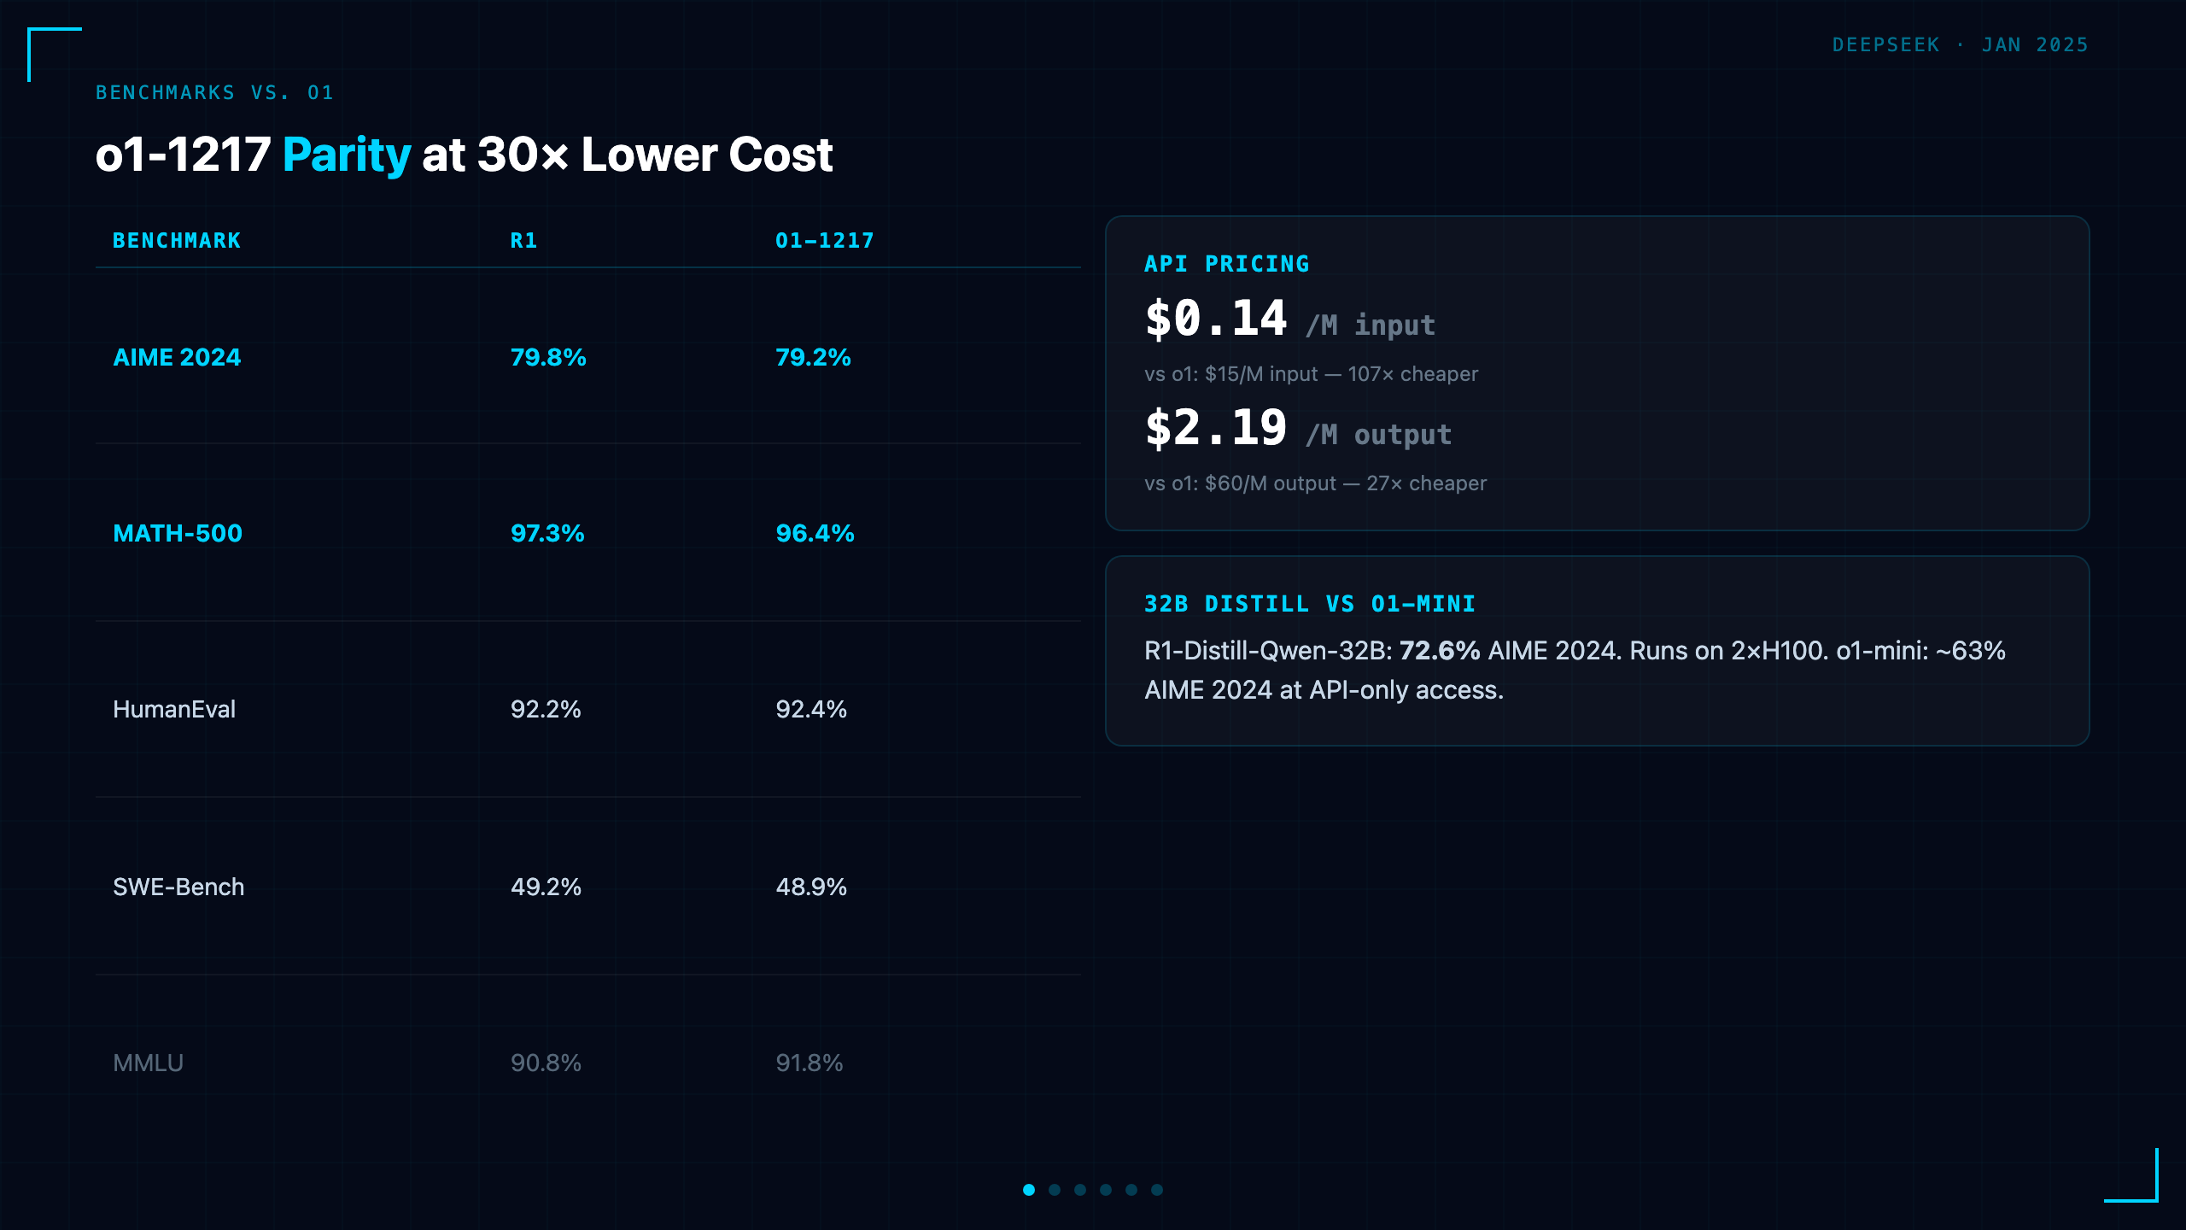Jump to the second slide dot

click(x=1055, y=1190)
